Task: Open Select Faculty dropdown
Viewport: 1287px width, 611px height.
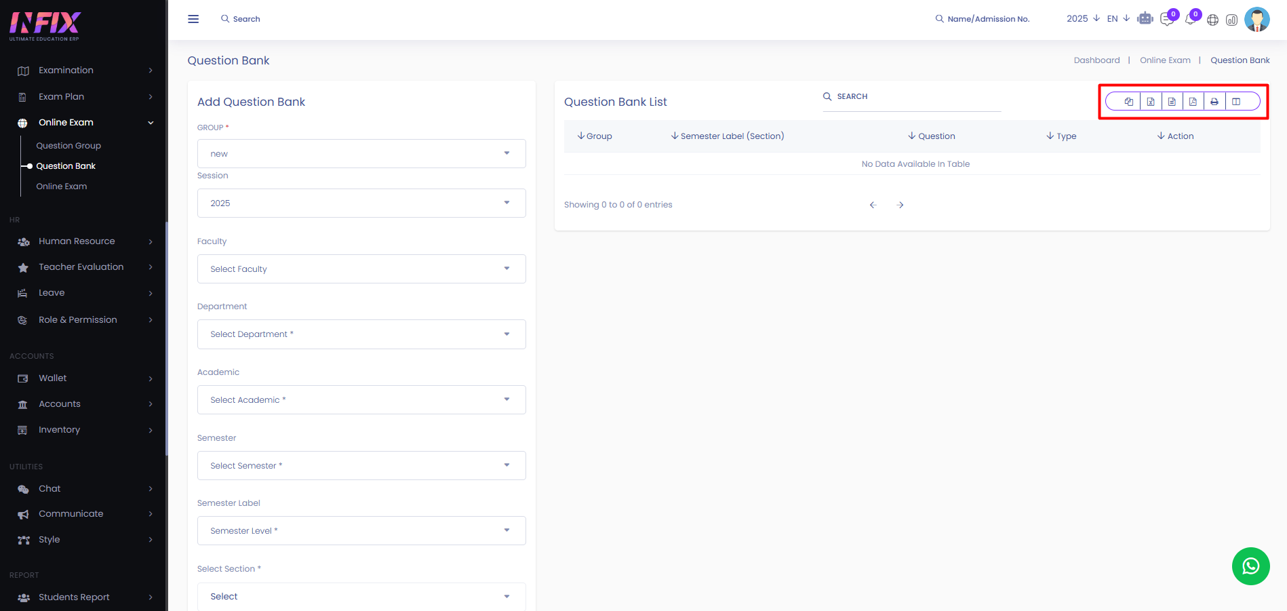Action: [x=361, y=269]
